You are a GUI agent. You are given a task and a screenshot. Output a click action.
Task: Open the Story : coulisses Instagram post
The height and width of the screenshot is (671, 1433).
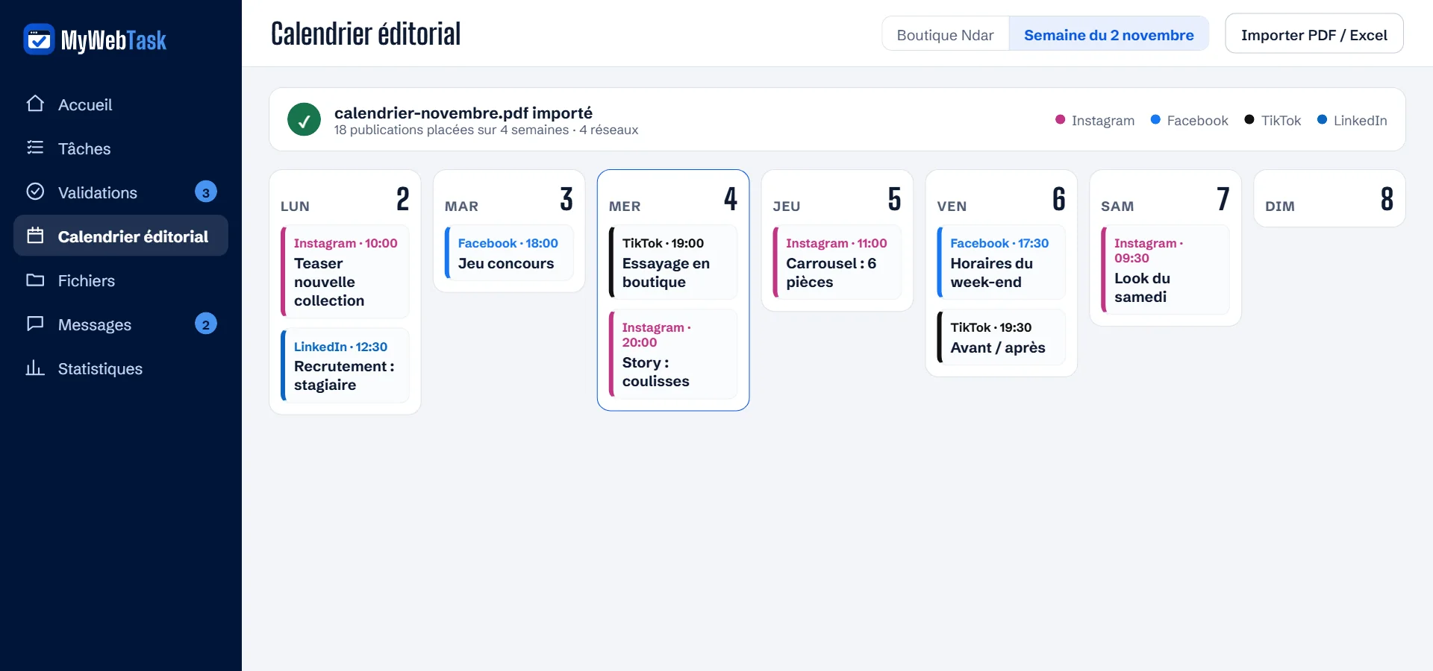673,354
